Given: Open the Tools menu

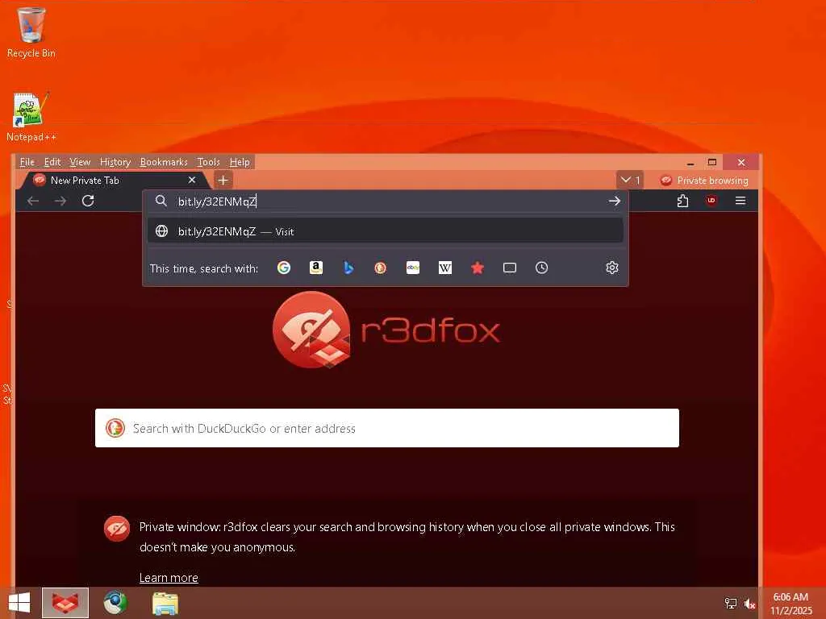Looking at the screenshot, I should (x=208, y=162).
